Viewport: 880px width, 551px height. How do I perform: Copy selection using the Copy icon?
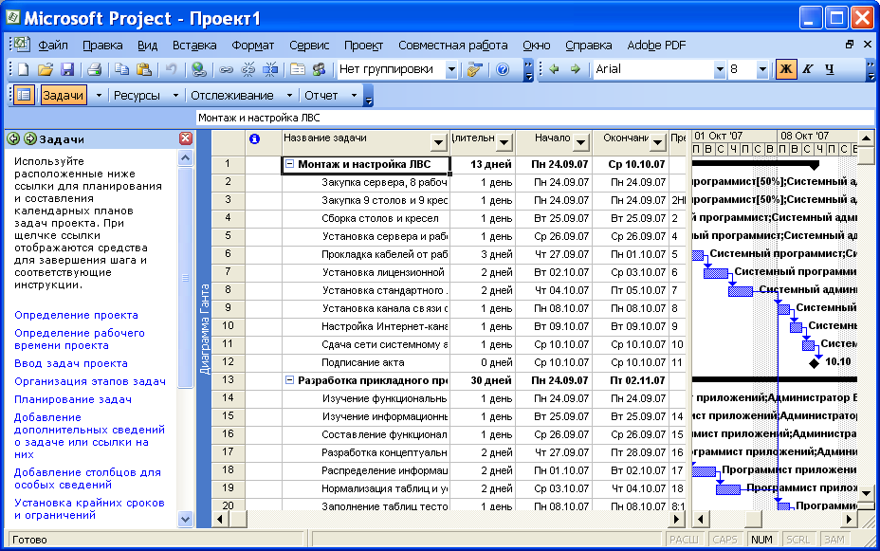pyautogui.click(x=121, y=69)
